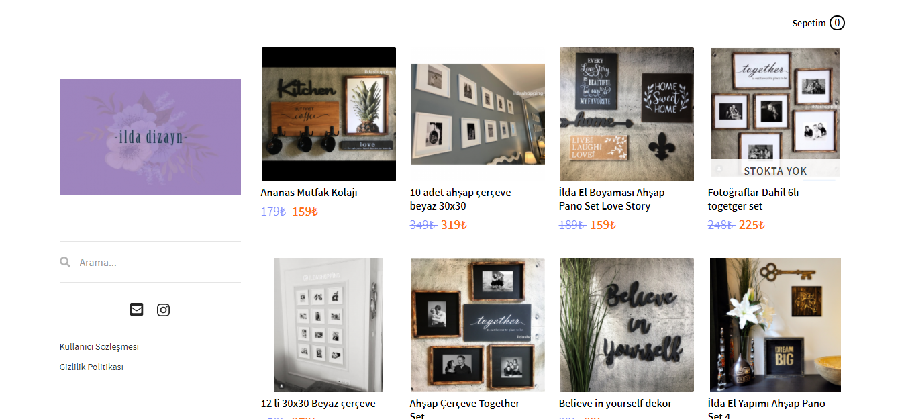Open Gizlilik Politikası page
The height and width of the screenshot is (419, 904).
click(x=92, y=367)
